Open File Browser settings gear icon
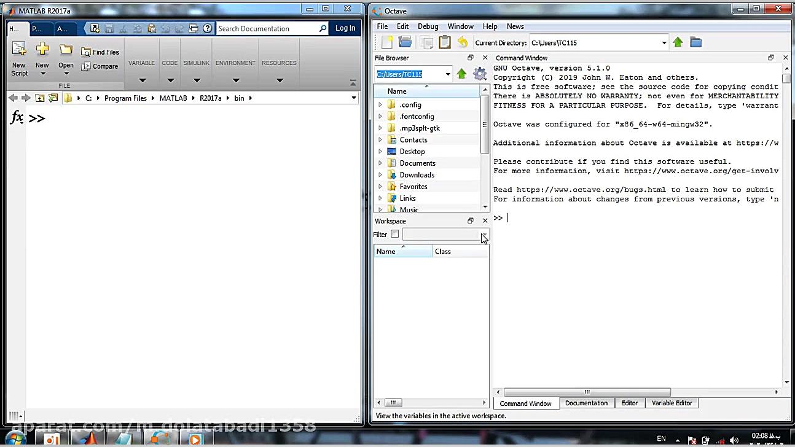Image resolution: width=795 pixels, height=447 pixels. tap(480, 74)
